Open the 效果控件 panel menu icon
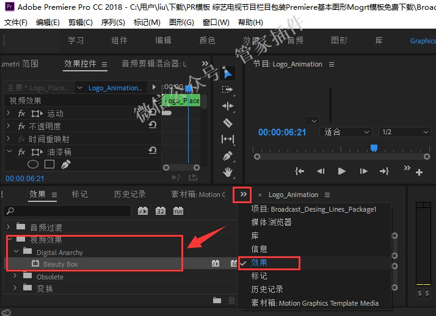 click(104, 65)
